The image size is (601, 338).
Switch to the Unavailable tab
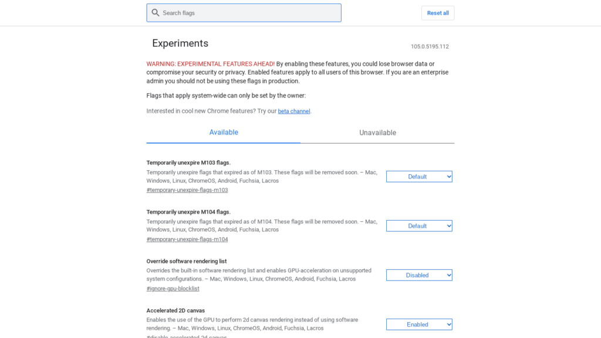pos(377,133)
